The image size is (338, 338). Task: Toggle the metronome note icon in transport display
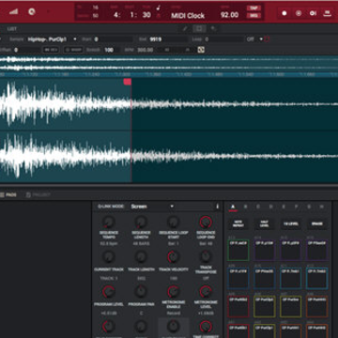(159, 8)
